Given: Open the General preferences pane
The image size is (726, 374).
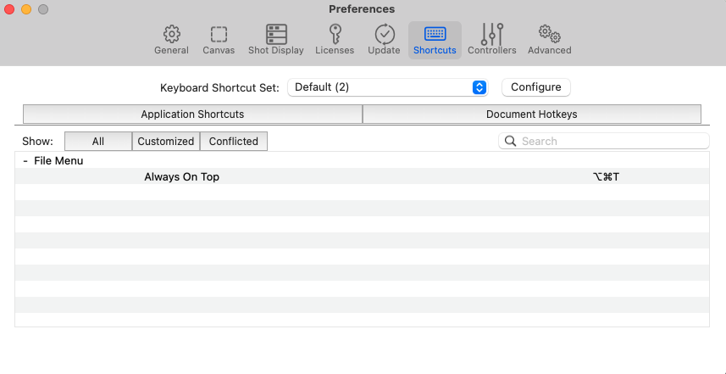Looking at the screenshot, I should [171, 40].
